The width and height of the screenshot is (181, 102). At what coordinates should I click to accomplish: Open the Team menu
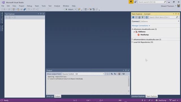click(37, 6)
